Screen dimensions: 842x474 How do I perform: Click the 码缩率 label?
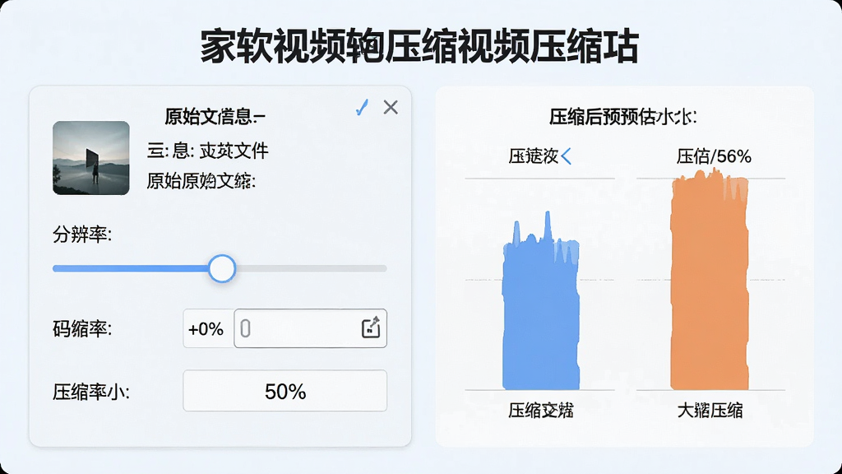(x=82, y=329)
